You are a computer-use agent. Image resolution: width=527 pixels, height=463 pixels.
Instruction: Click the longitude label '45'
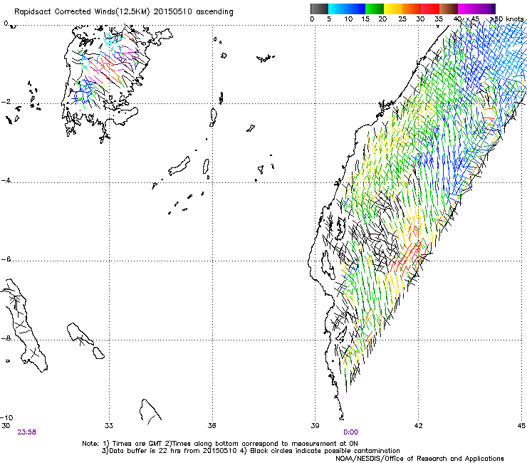[521, 426]
